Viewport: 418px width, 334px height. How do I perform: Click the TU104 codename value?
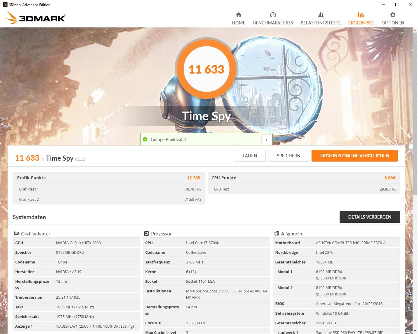click(x=62, y=262)
